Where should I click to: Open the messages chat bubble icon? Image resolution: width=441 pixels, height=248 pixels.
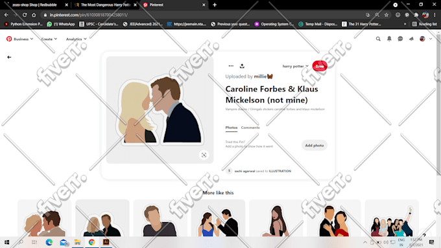coord(400,39)
